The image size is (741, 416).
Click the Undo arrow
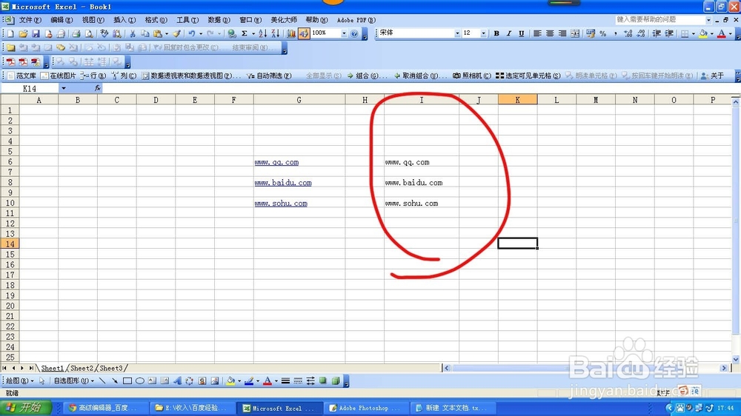coord(192,33)
